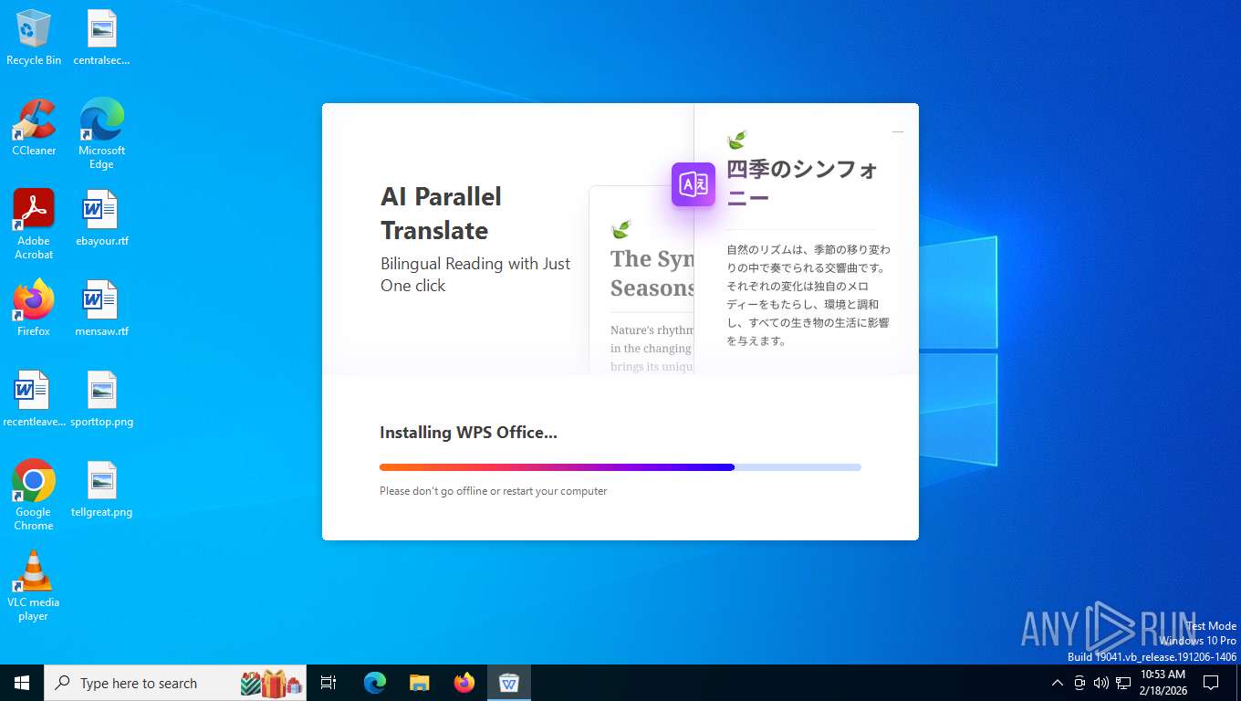
Task: Select the ebayour.rtf document icon
Action: click(102, 218)
